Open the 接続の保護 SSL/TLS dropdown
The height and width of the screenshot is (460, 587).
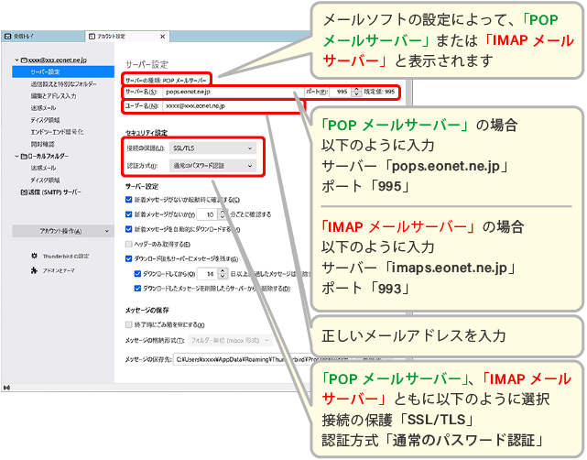[212, 148]
